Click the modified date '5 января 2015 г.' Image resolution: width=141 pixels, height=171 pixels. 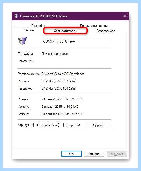[54, 107]
